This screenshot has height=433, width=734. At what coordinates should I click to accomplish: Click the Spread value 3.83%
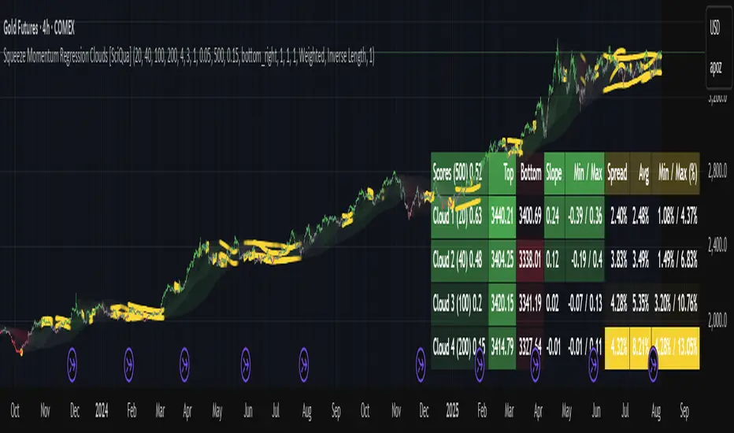click(x=618, y=260)
